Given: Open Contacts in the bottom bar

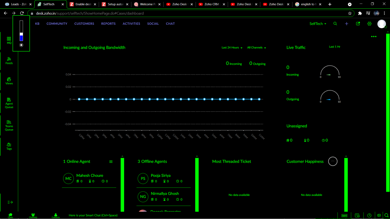Looking at the screenshot, I should (x=56, y=216).
